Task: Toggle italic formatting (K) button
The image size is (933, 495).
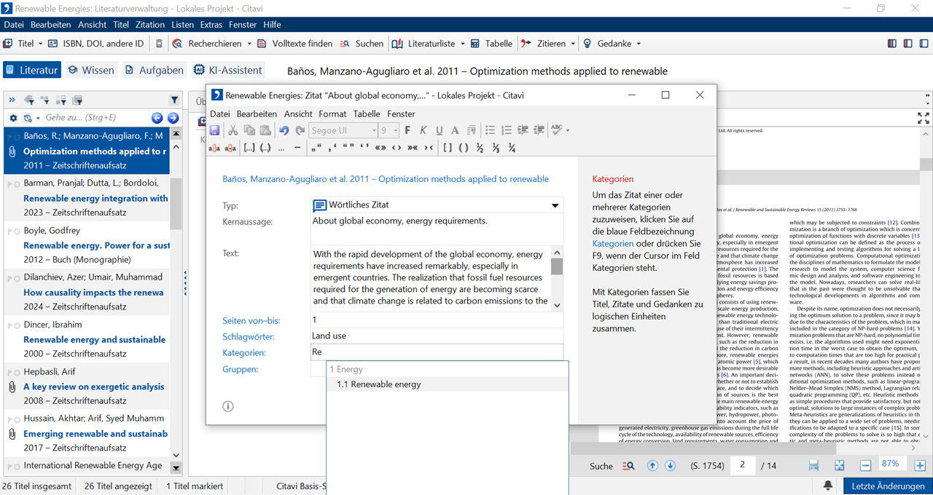Action: click(x=423, y=130)
